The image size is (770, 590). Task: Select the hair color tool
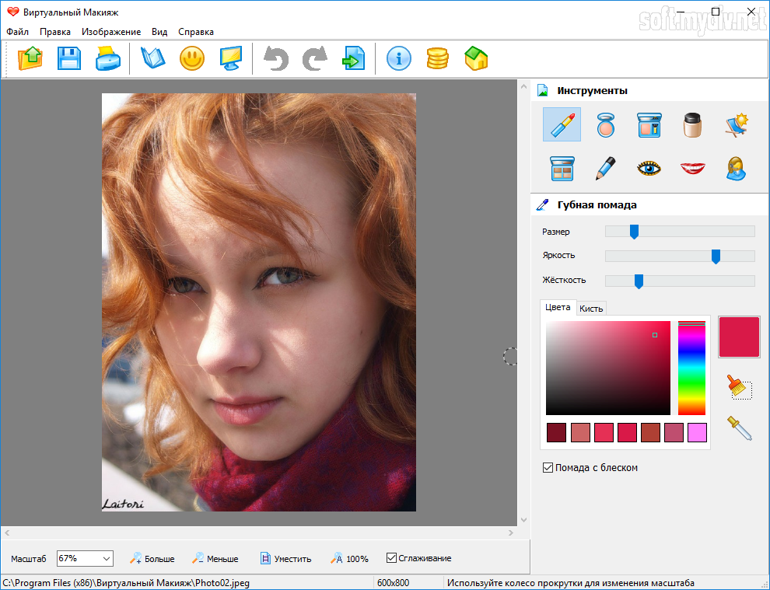[x=736, y=169]
